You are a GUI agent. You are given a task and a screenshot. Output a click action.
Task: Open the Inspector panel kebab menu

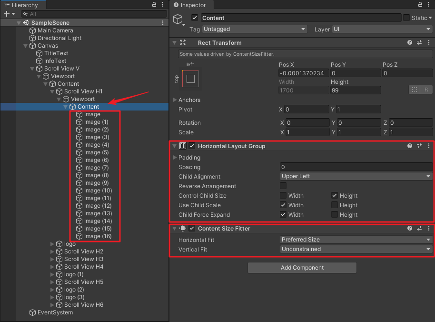428,5
